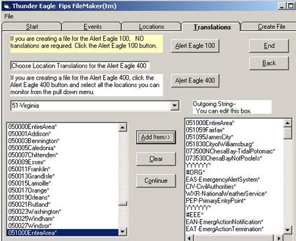Screen dimensions: 296x241
Task: Clear the outgoing string list
Action: pos(156,159)
